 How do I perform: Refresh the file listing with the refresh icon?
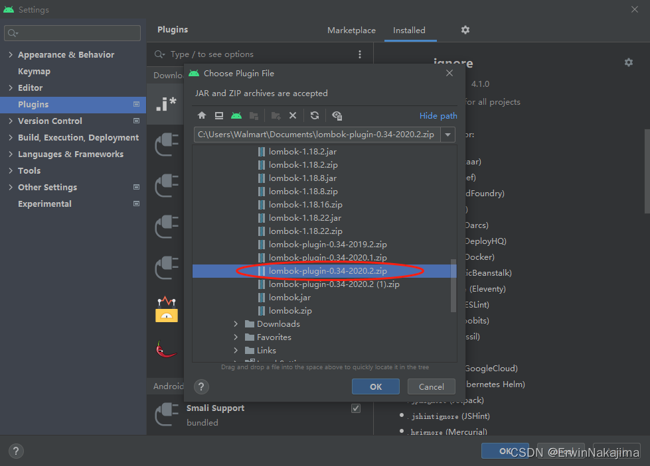(x=314, y=115)
